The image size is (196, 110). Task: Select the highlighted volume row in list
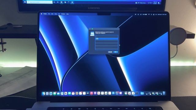[107, 39]
